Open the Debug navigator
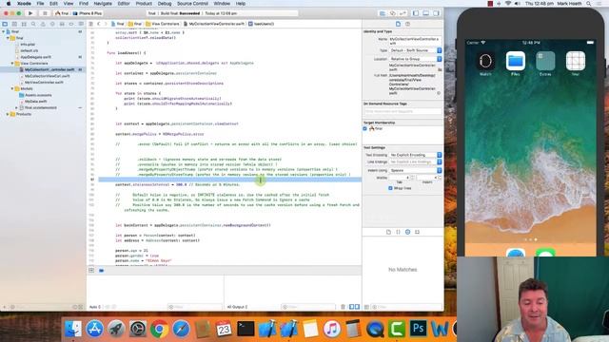Viewport: 609px width, 342px height. (x=62, y=24)
